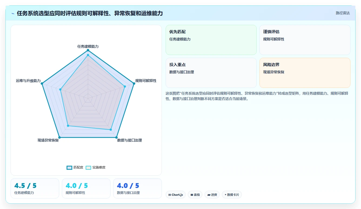Toggle the 匹配度 legend swatch

coord(69,167)
